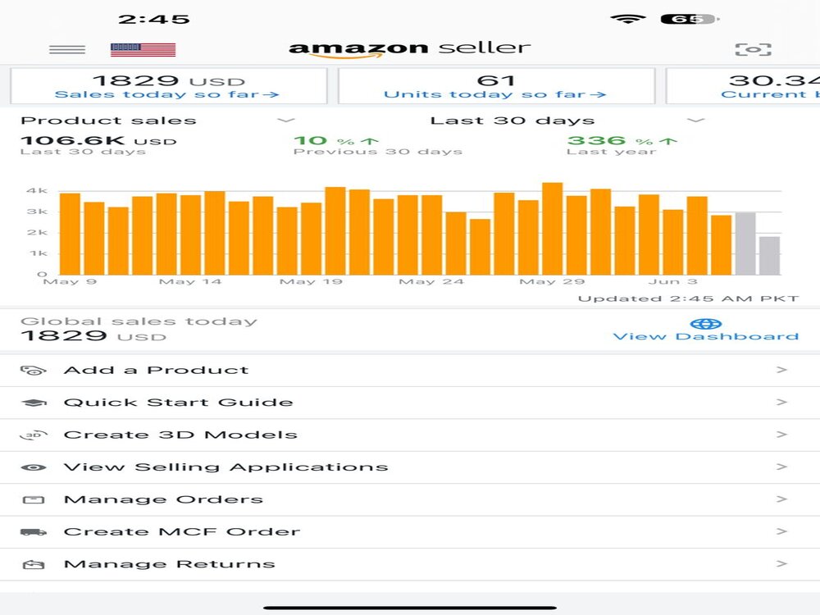Open Units today so far link
This screenshot has width=820, height=615.
pyautogui.click(x=494, y=94)
